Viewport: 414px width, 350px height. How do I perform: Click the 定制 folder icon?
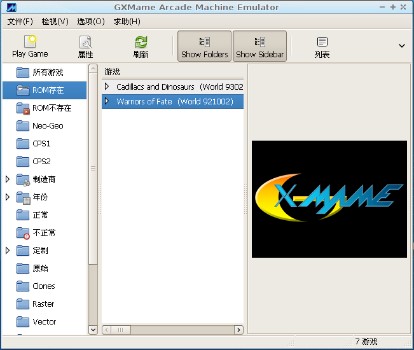(x=23, y=251)
